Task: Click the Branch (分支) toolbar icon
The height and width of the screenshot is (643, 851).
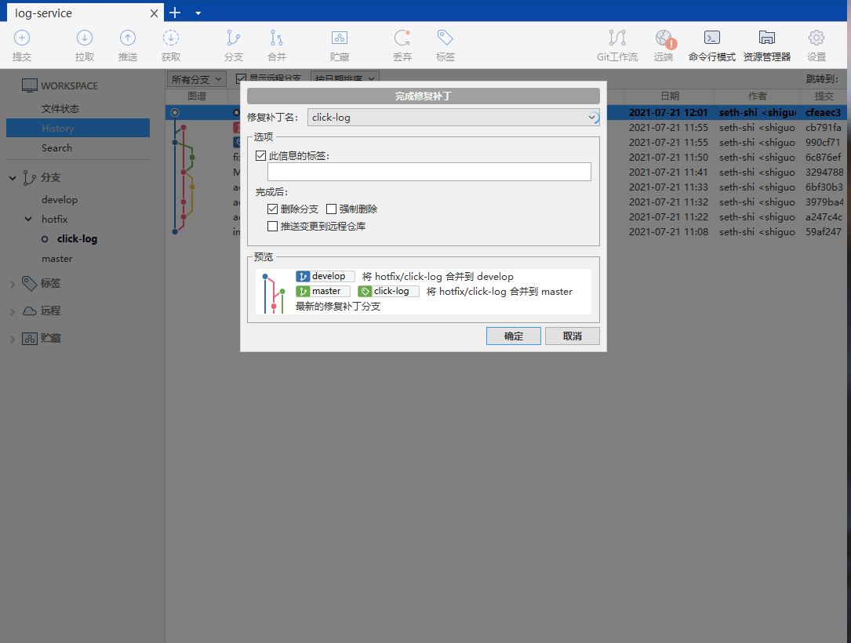Action: (234, 38)
